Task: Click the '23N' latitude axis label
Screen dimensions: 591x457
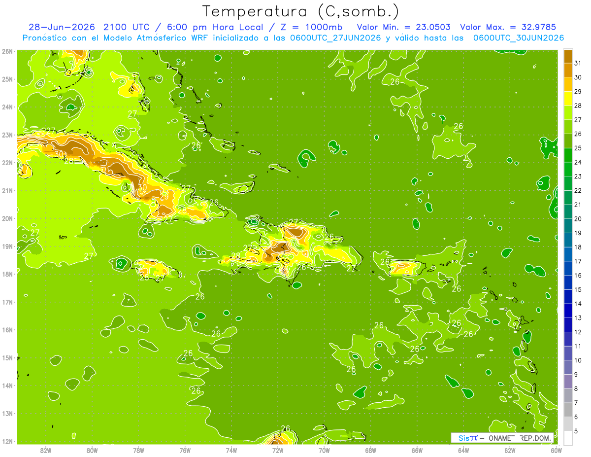Action: (x=7, y=135)
